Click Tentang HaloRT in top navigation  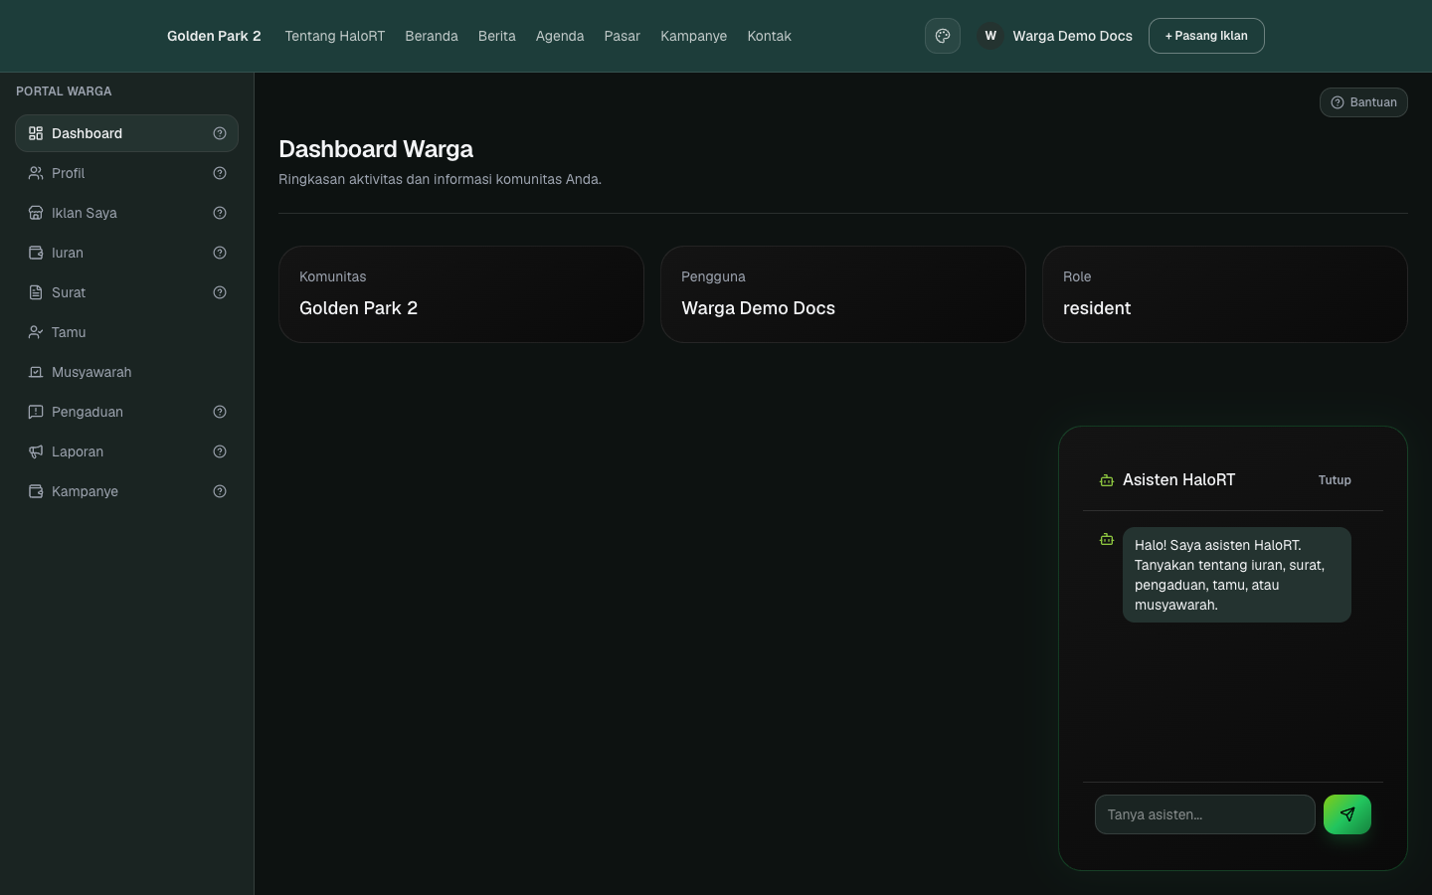(335, 36)
